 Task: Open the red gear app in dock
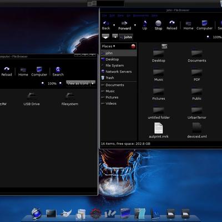(95, 214)
